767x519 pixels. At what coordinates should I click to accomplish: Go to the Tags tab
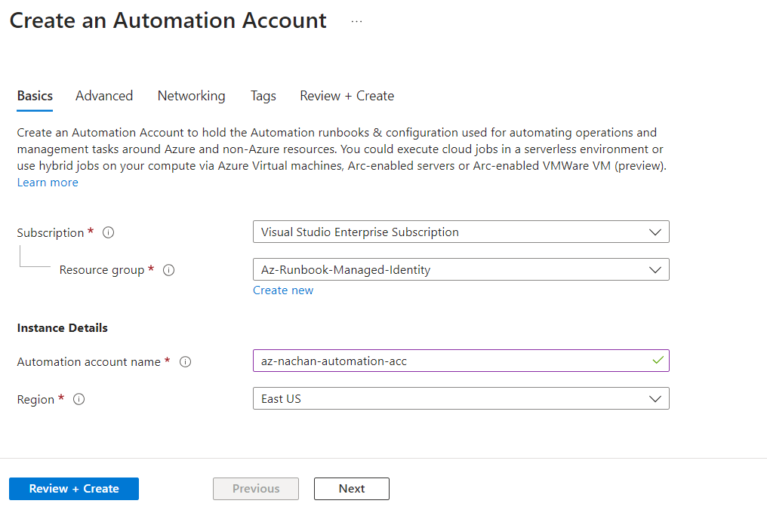click(263, 96)
